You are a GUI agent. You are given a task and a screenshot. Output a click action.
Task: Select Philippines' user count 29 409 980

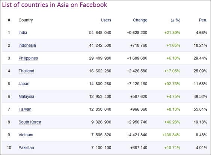100,58
